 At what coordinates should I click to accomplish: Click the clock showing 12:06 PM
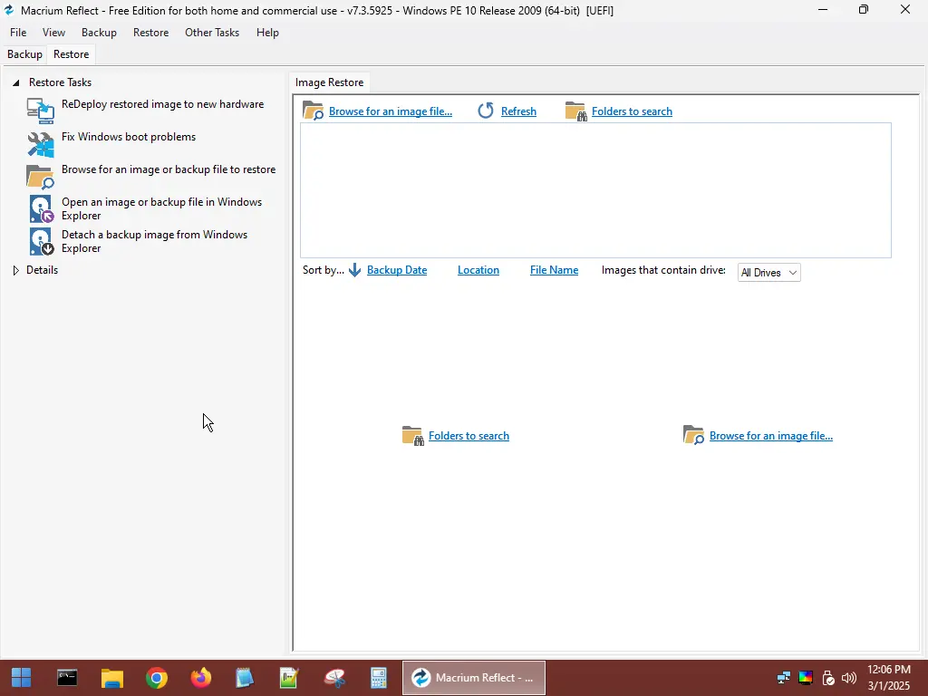click(x=889, y=670)
